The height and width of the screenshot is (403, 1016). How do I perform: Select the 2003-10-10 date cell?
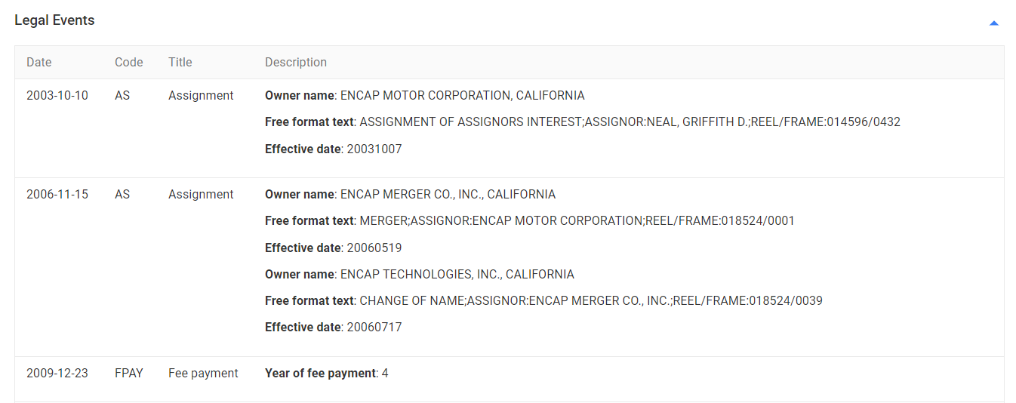(x=57, y=96)
